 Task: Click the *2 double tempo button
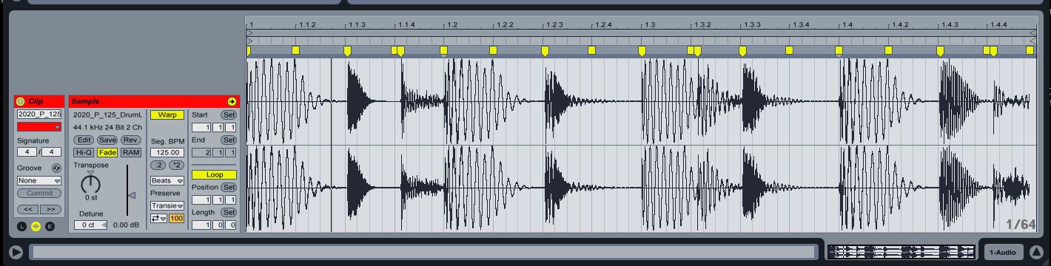[x=176, y=165]
